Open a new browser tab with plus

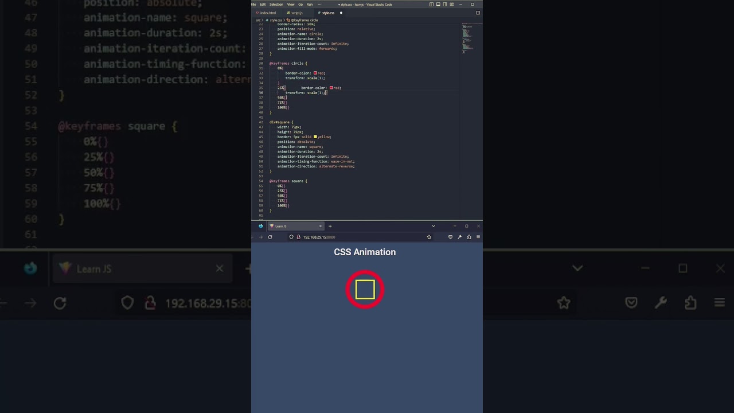coord(330,226)
